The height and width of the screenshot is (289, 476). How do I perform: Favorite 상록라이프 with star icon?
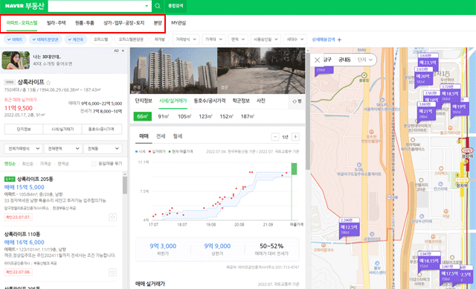(48, 83)
